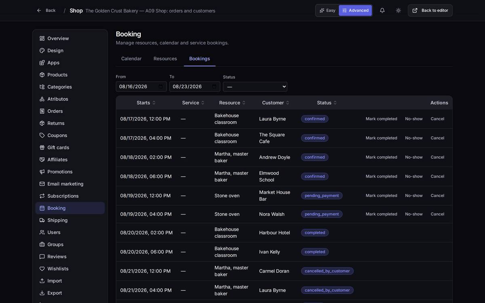
Task: Cancel Elmwood School's booking
Action: point(437,177)
